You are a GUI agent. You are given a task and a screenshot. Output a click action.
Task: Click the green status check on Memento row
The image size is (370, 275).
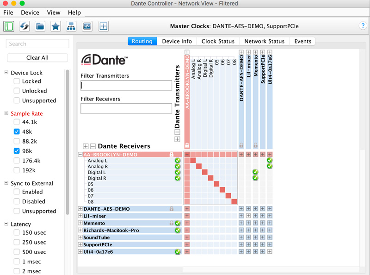178,223
